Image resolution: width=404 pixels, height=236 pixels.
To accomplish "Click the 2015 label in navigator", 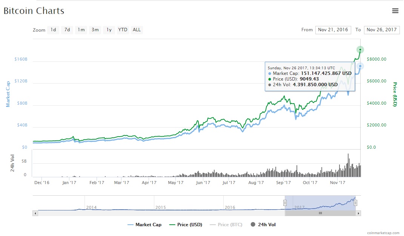I will tap(161, 207).
